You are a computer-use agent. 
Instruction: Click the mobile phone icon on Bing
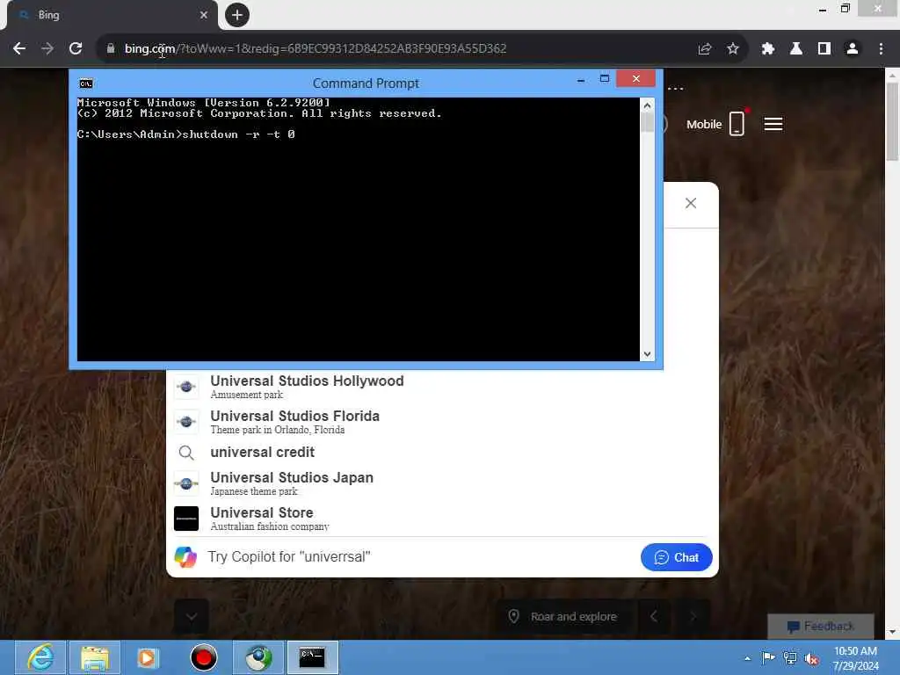737,123
